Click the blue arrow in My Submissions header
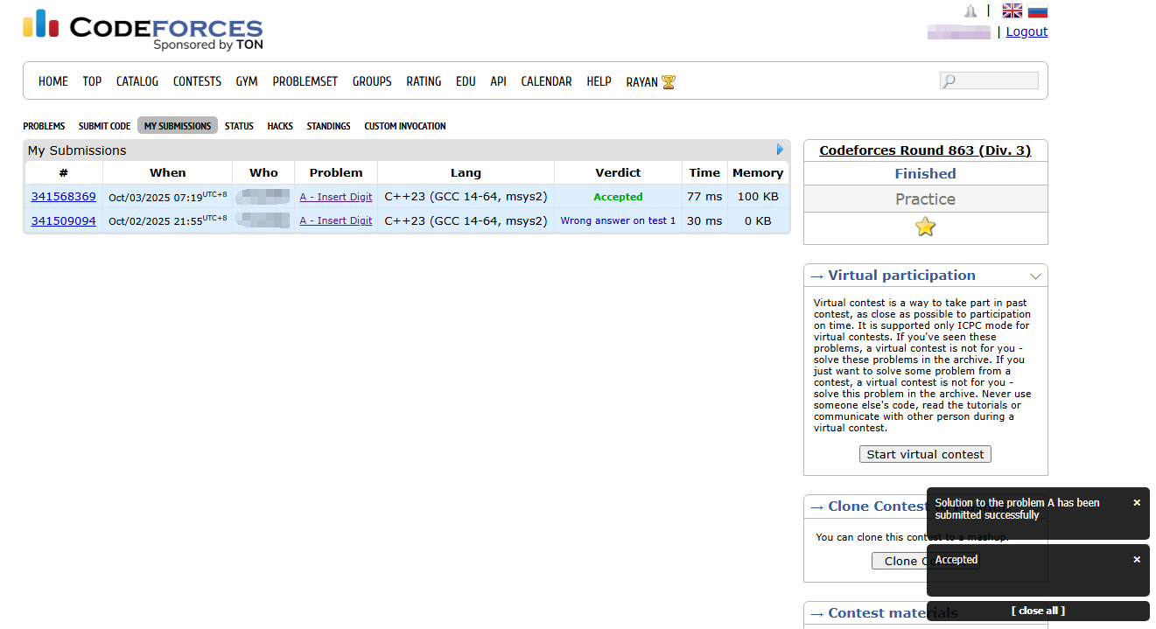This screenshot has height=629, width=1156. 780,150
